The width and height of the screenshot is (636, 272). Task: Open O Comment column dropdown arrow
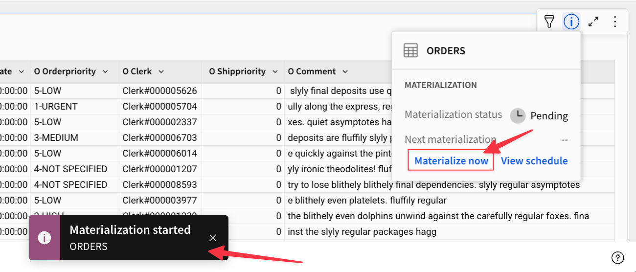(x=345, y=72)
